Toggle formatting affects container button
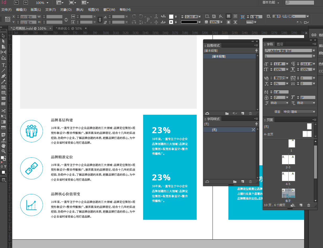Screen dimensions: 323x248 [2, 166]
